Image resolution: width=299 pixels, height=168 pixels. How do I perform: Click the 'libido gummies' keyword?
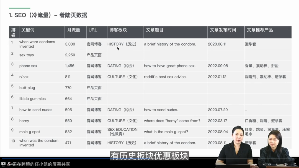point(32,99)
